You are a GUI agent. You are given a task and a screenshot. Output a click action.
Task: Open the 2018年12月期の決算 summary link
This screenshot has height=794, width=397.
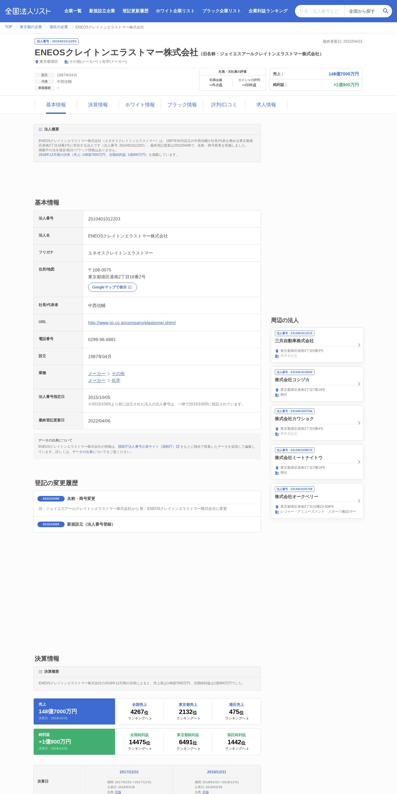(93, 155)
